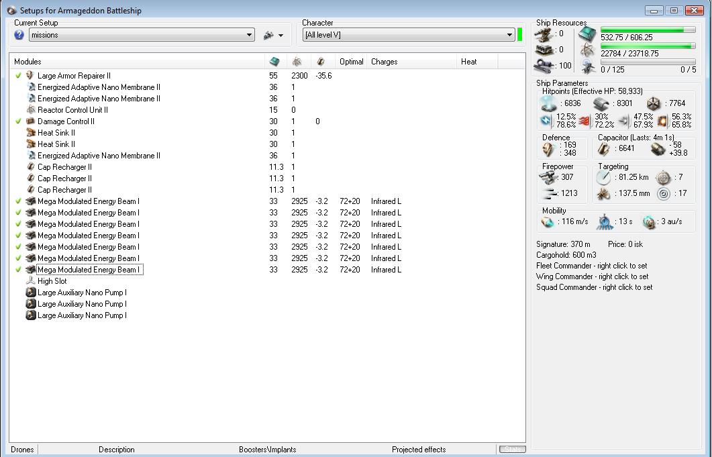Viewport: 712px width, 457px height.
Task: Toggle the Large Armor Repairer II active checkmark
Action: click(18, 75)
